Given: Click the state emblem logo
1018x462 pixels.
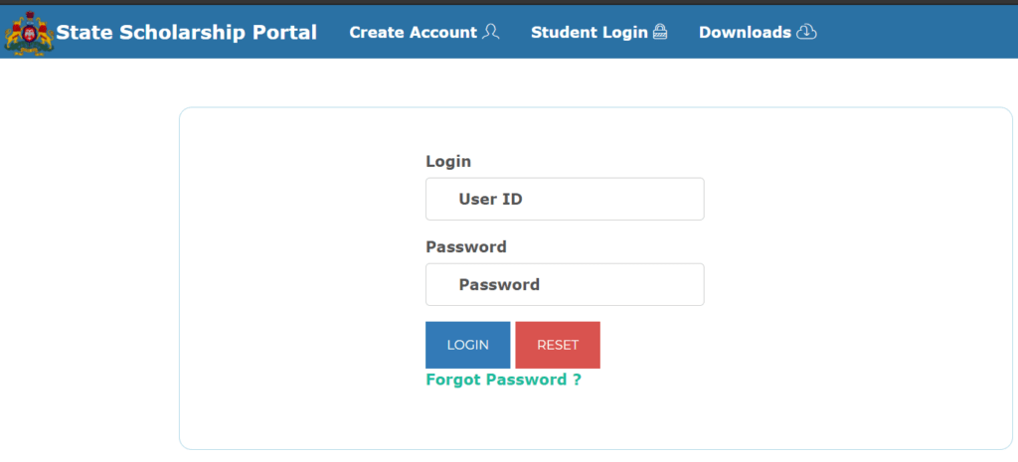Looking at the screenshot, I should [29, 33].
